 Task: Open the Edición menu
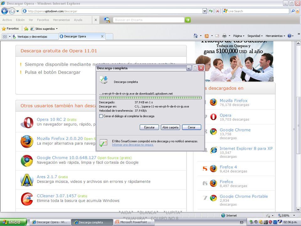click(20, 20)
